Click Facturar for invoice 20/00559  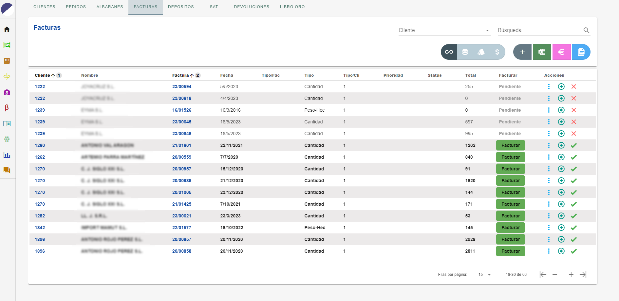pos(511,157)
